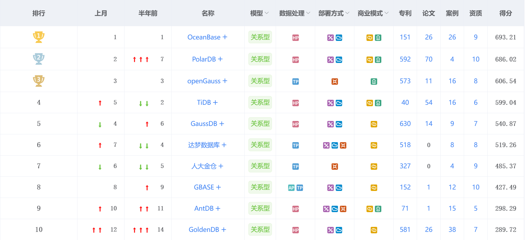This screenshot has height=240, width=525.
Task: Expand the plus sign next to OceanBase
Action: tap(225, 37)
